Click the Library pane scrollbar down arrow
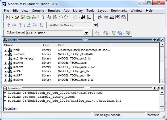167x120 pixels. [162, 81]
